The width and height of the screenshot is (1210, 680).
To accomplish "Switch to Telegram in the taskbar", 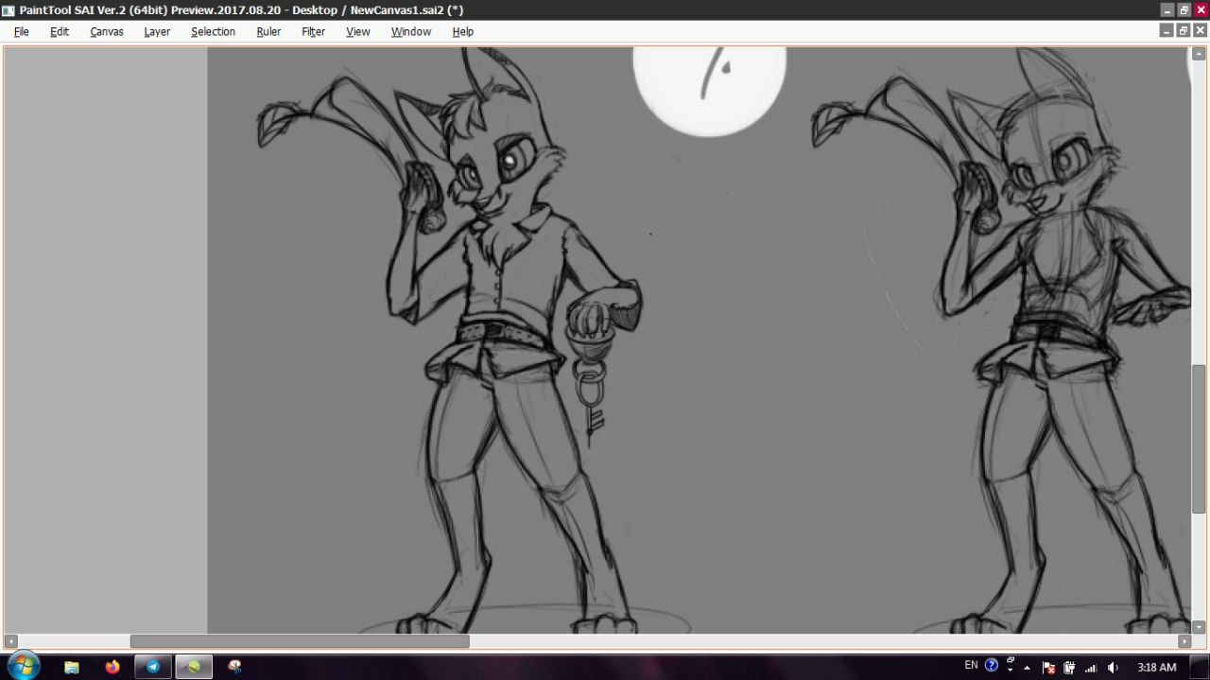I will 153,667.
